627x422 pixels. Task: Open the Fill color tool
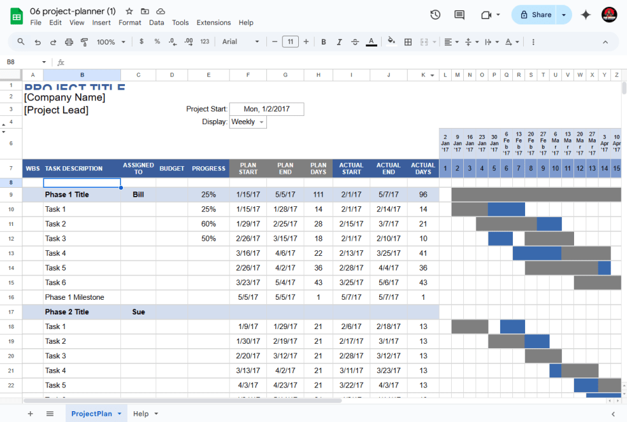[x=391, y=41]
